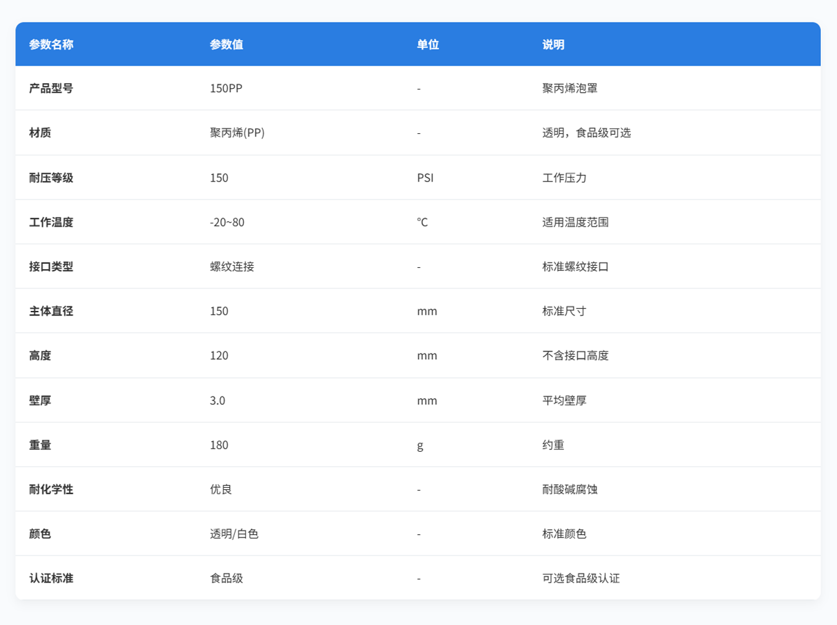Select the 认证标准 row label

click(51, 578)
